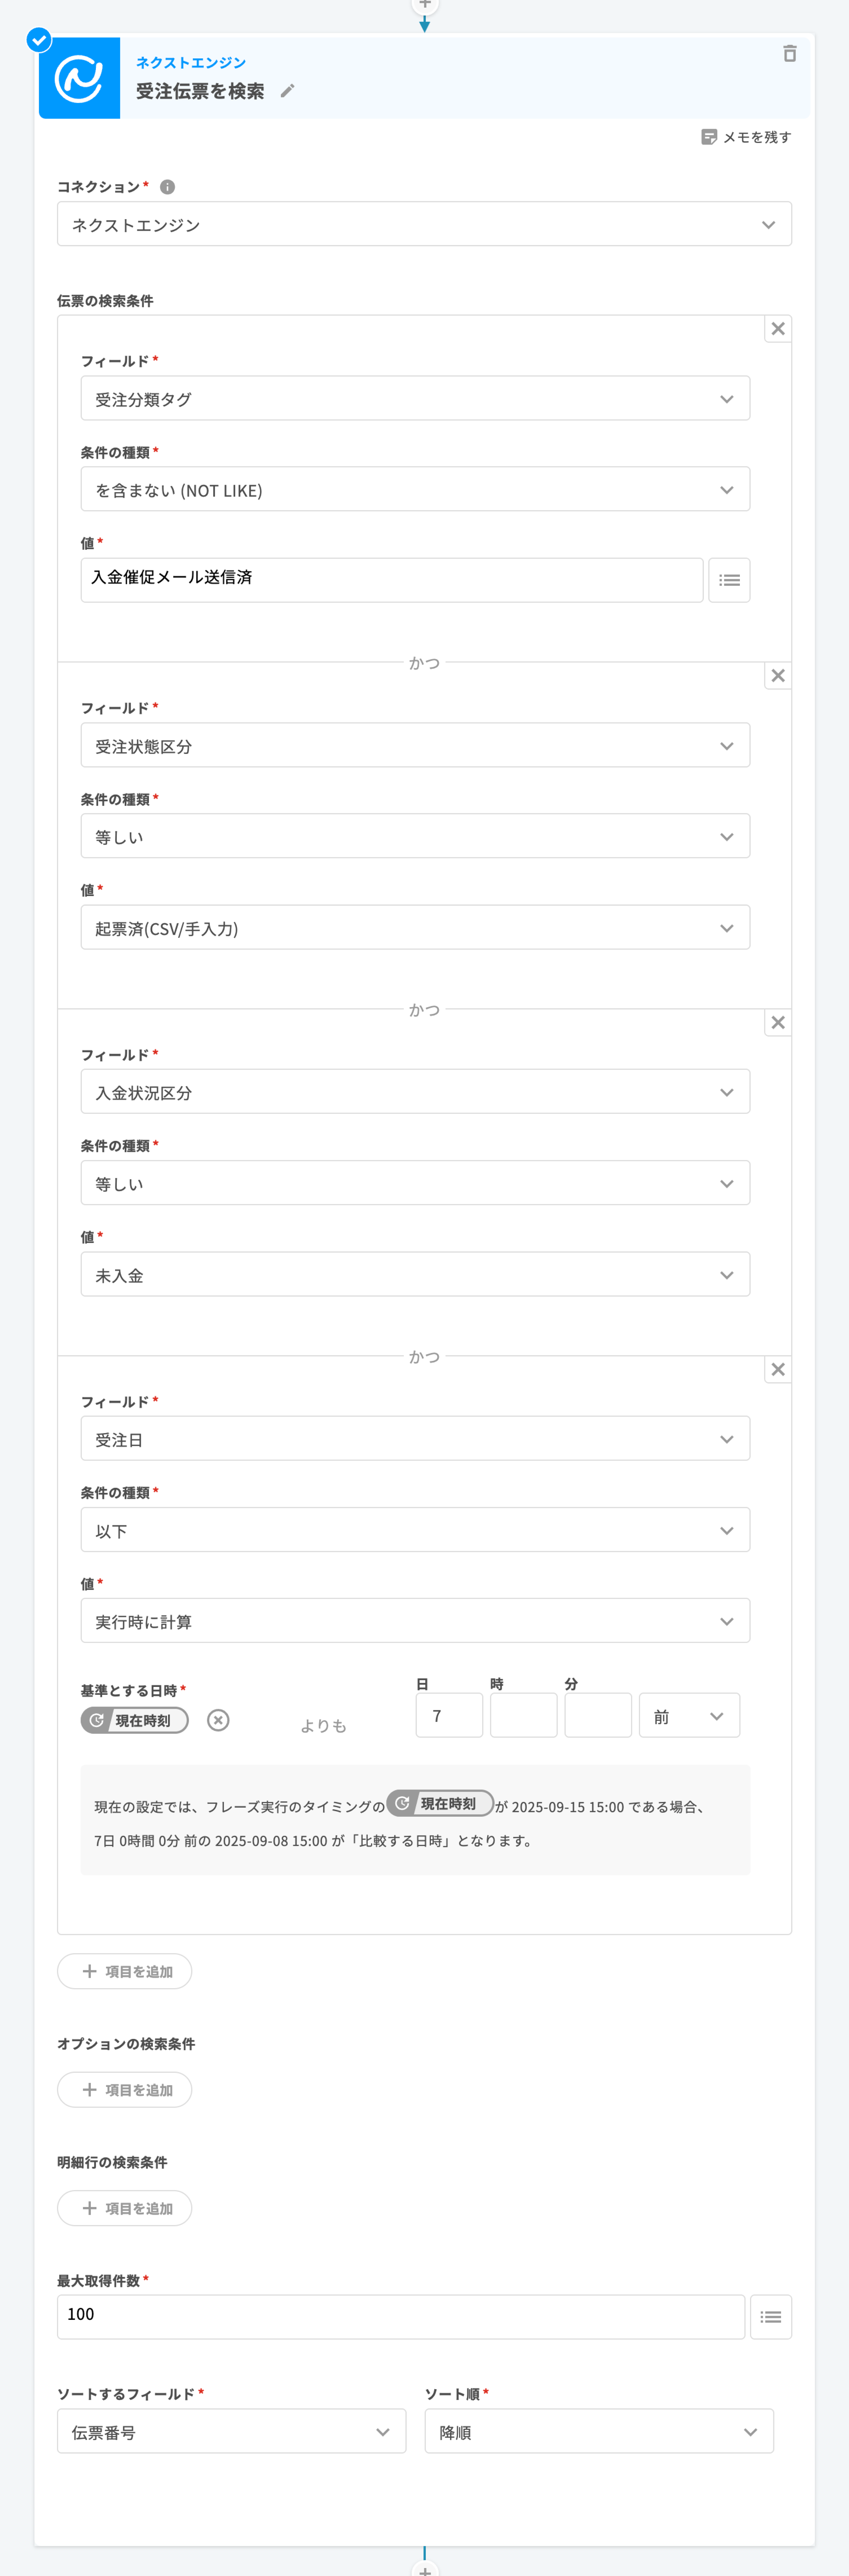Click the 日 input field containing 7
The image size is (849, 2576).
pos(449,1716)
